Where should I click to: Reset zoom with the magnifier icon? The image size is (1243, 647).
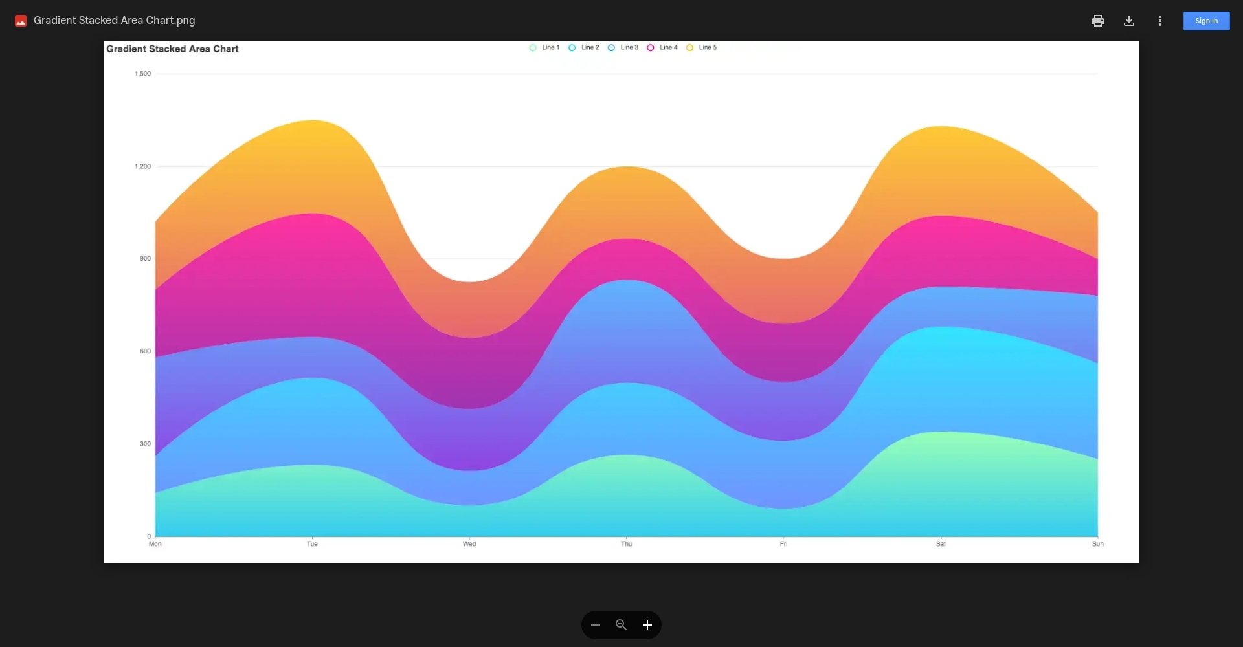(621, 625)
